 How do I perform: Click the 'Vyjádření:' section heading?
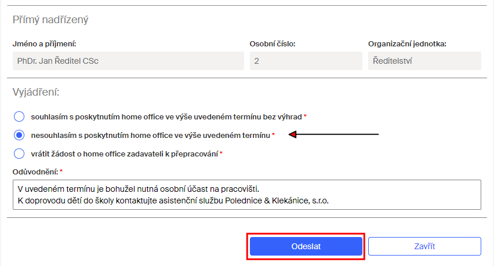[36, 92]
